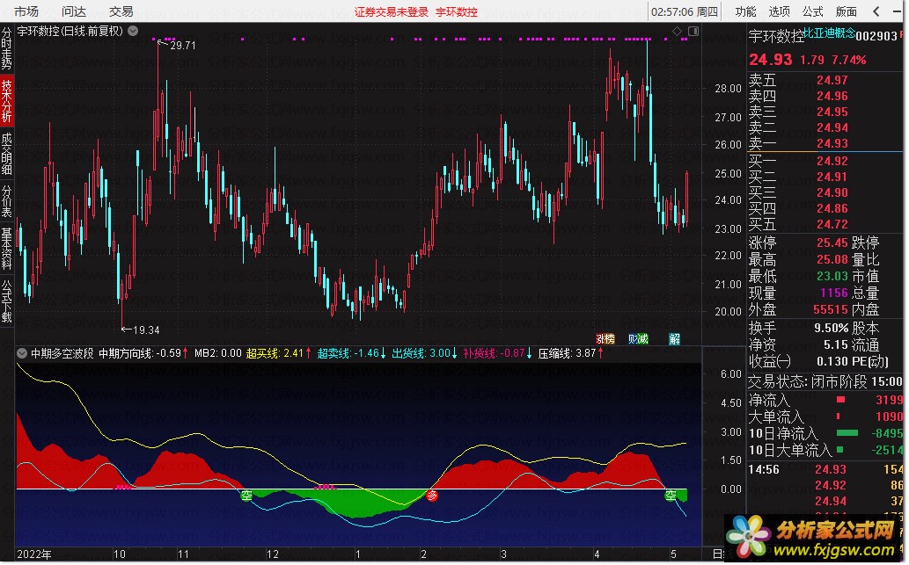Select the 买三 24.90 order row
Screen dimensions: 909x565
pos(825,192)
